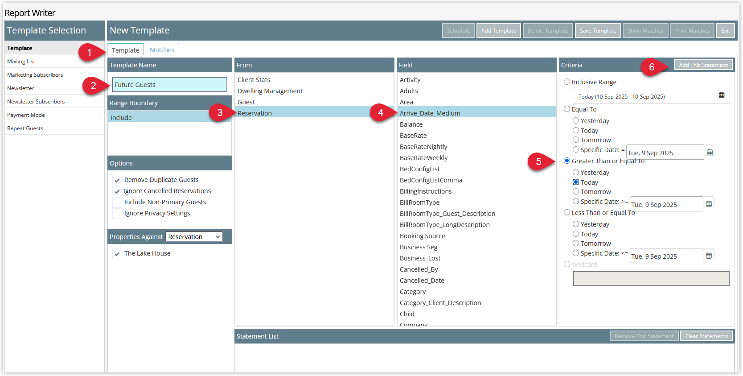Screen dimensions: 743x376
Task: Click Less Than specific date field
Action: tap(666, 256)
